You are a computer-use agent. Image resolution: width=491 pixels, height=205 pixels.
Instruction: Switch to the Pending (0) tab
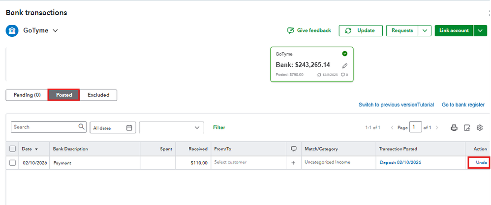pos(27,95)
